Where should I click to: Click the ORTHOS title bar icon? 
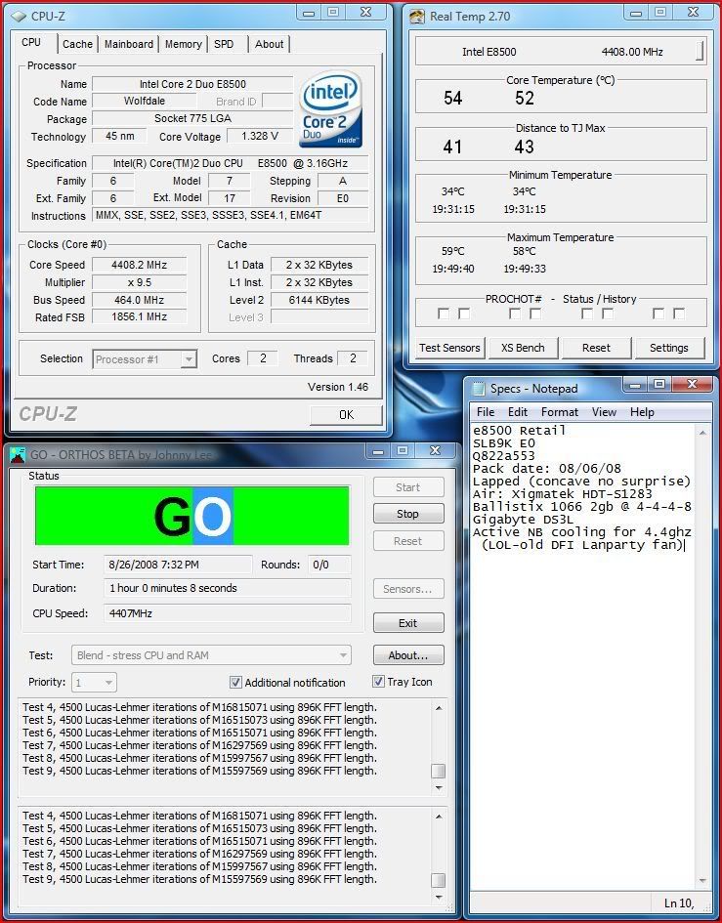point(18,454)
